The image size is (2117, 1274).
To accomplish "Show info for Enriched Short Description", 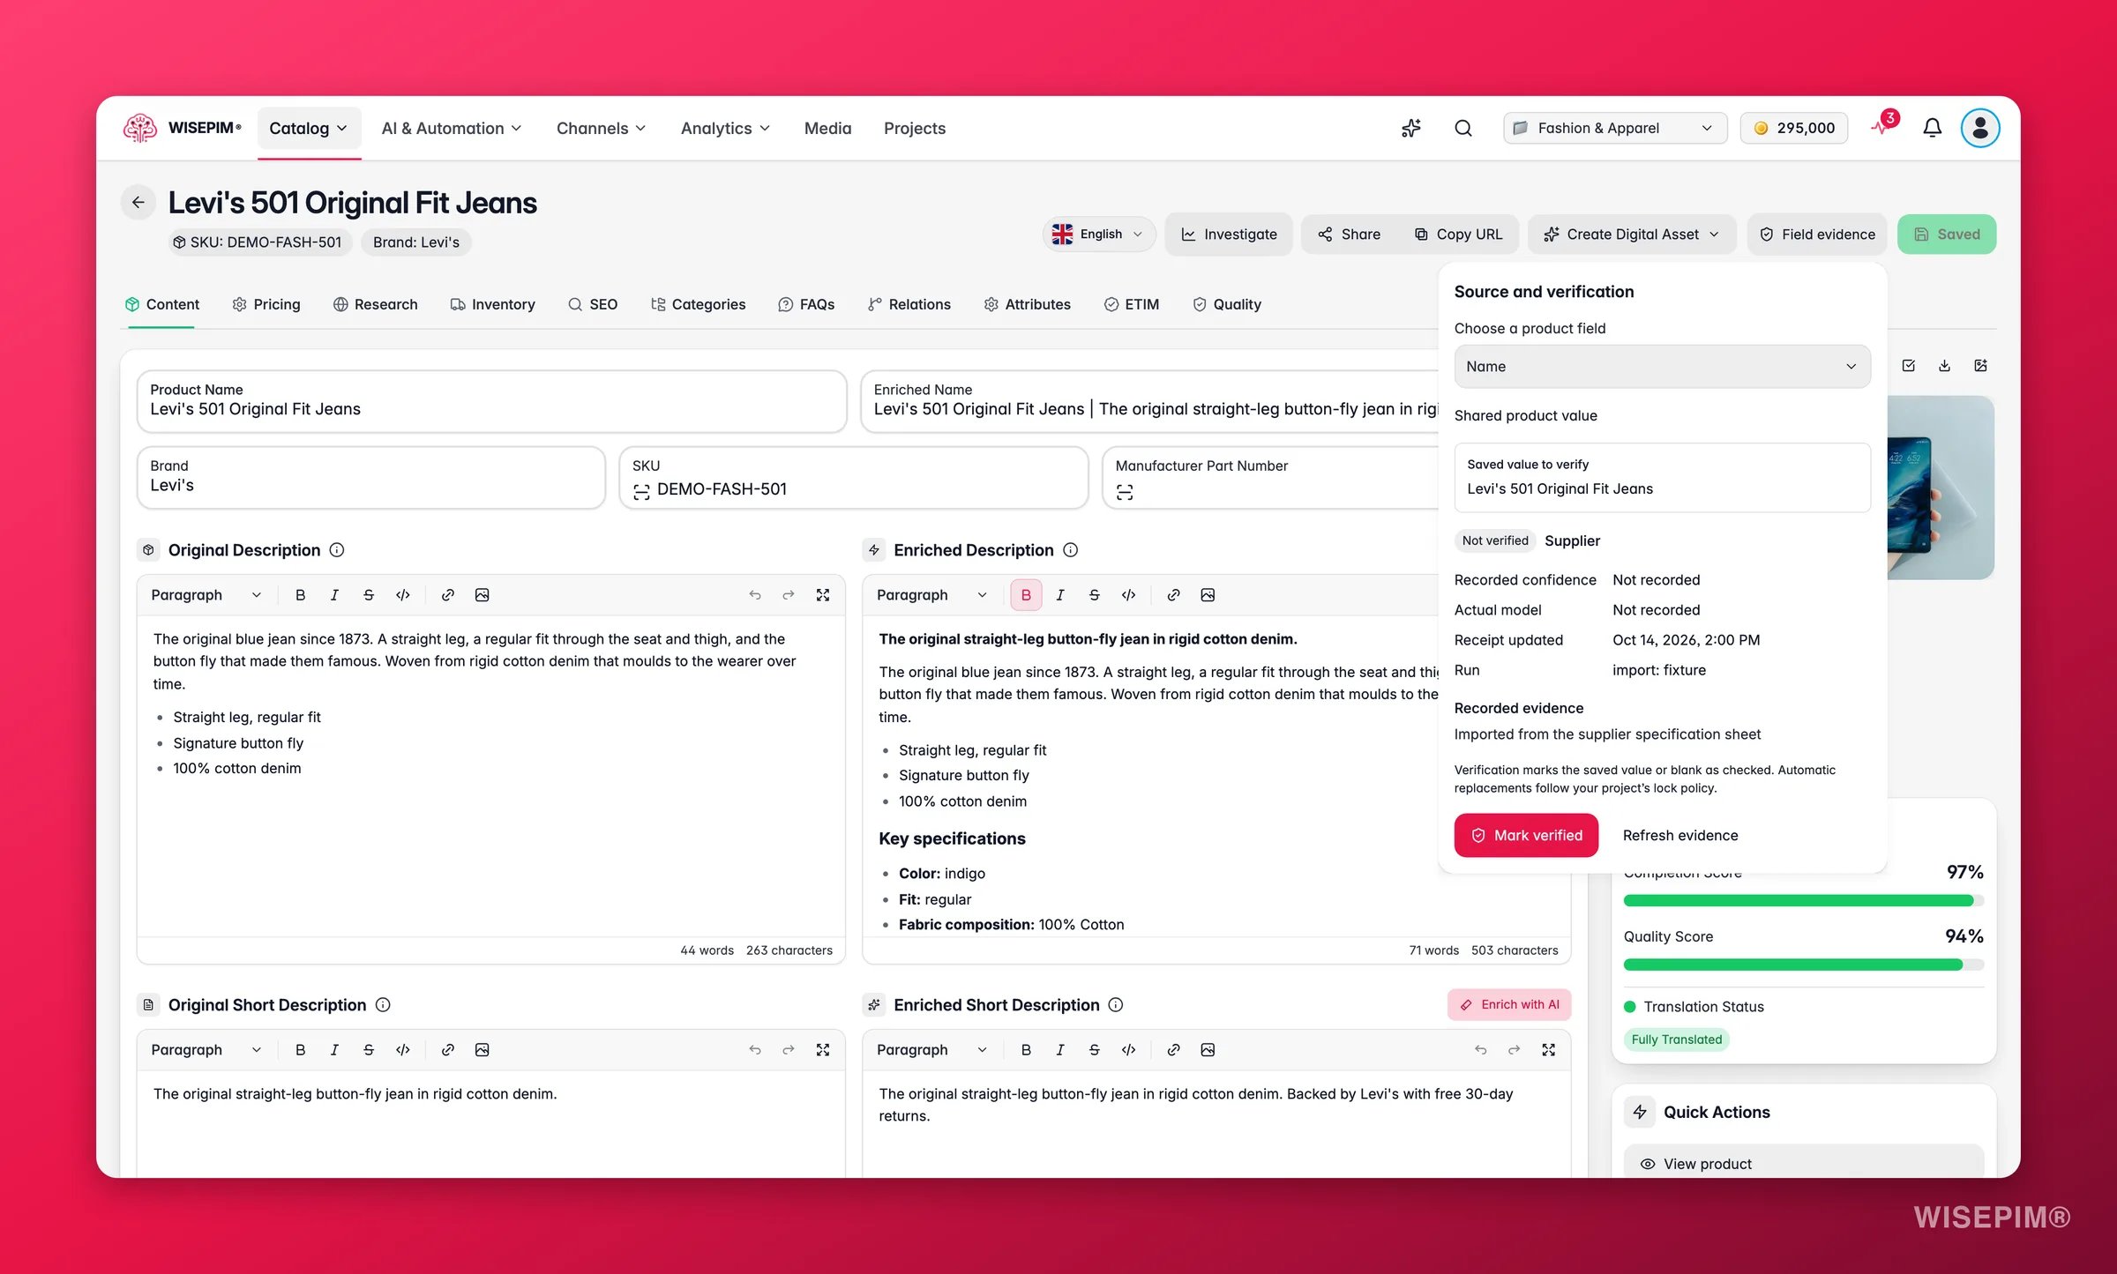I will [1116, 1005].
